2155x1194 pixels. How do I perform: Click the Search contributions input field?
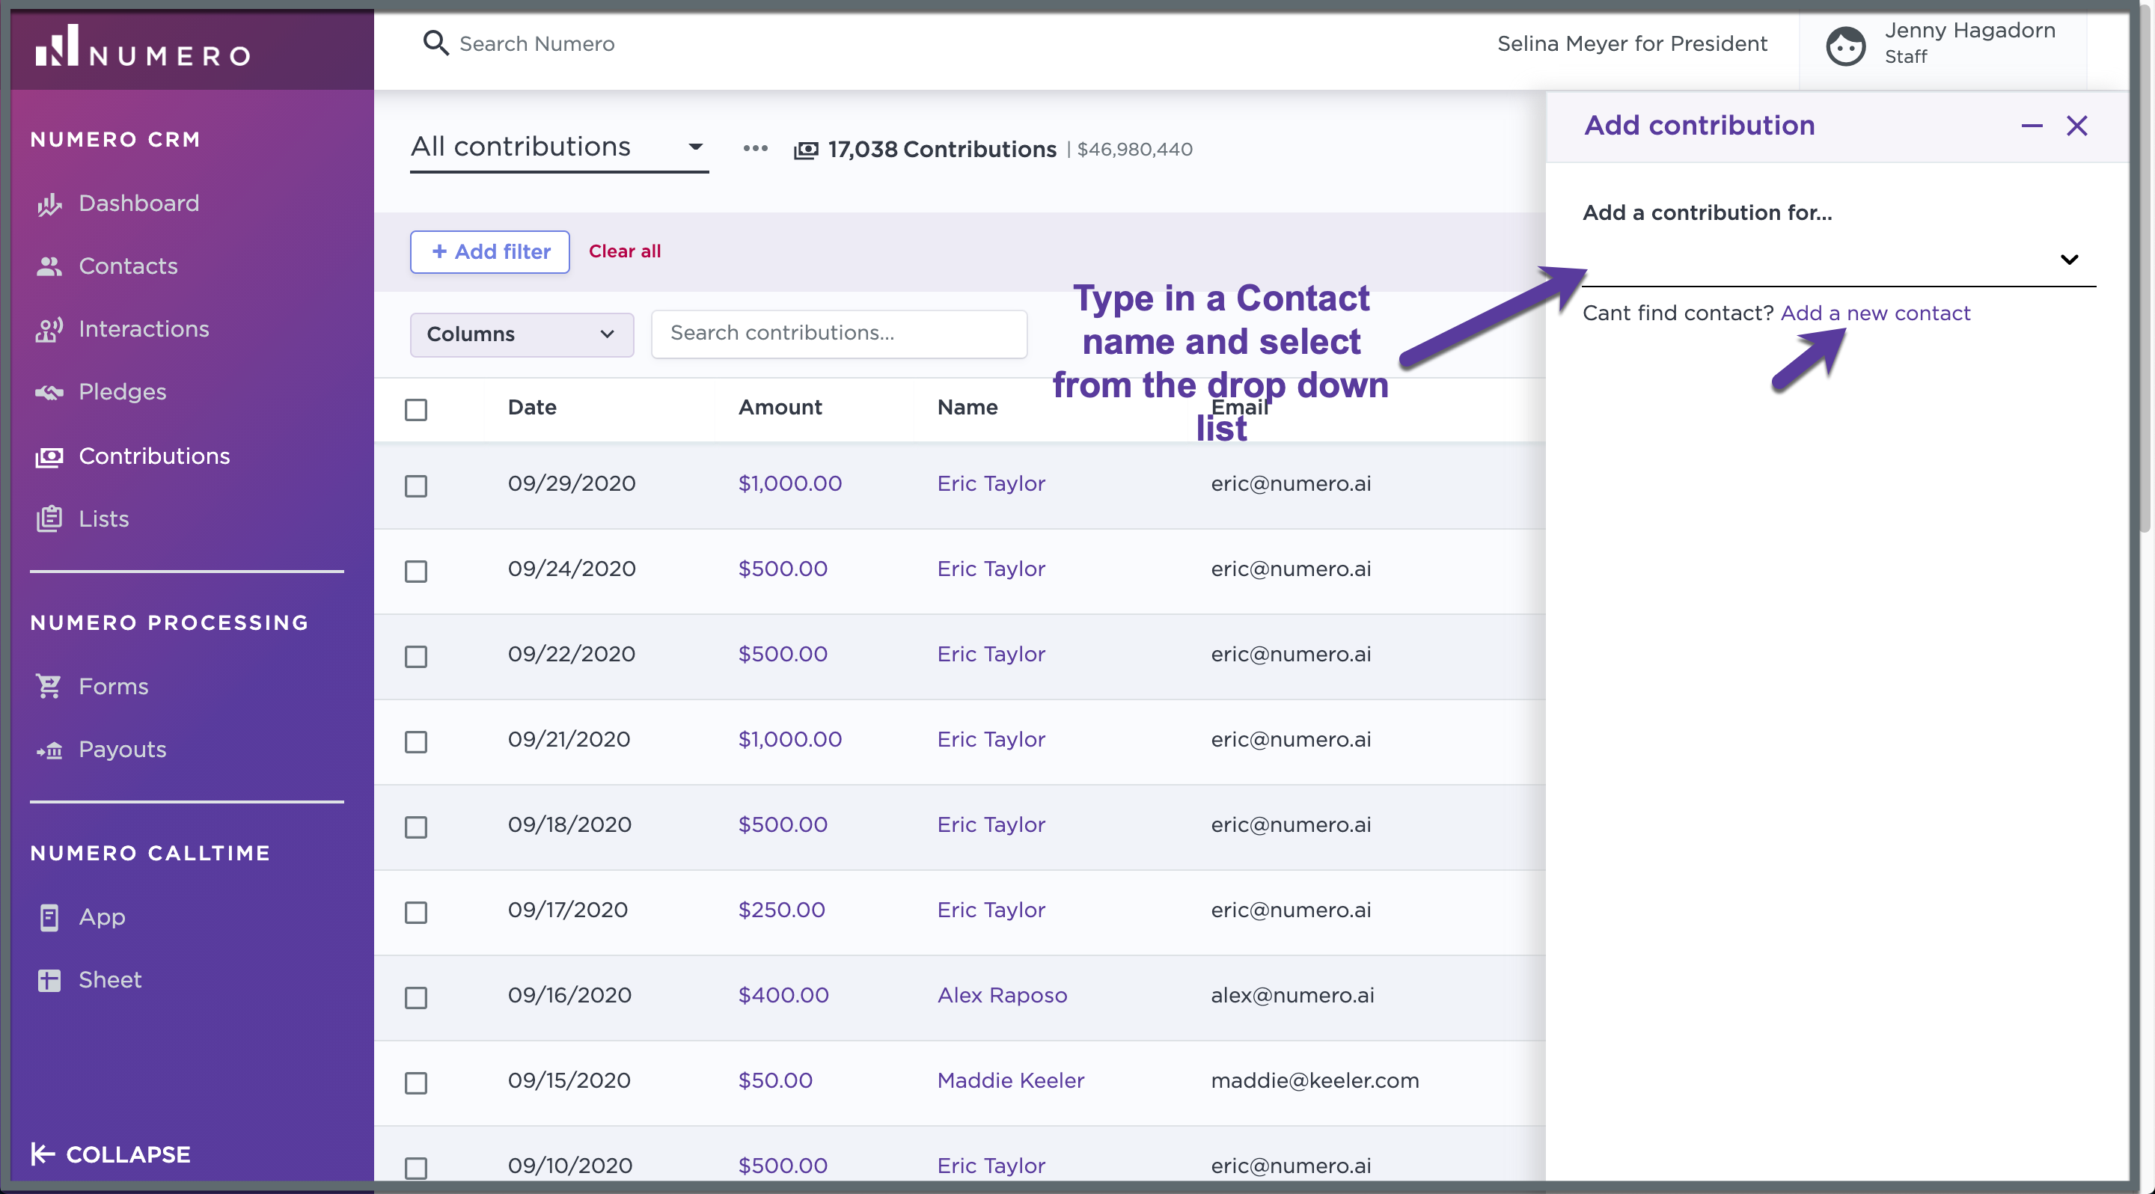tap(838, 334)
